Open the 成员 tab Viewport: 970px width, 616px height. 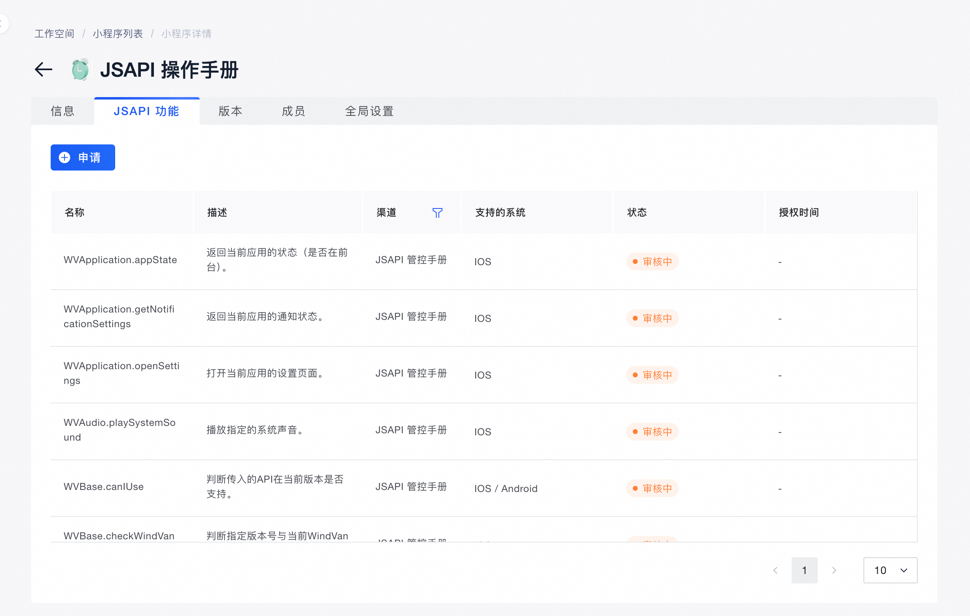click(x=294, y=111)
